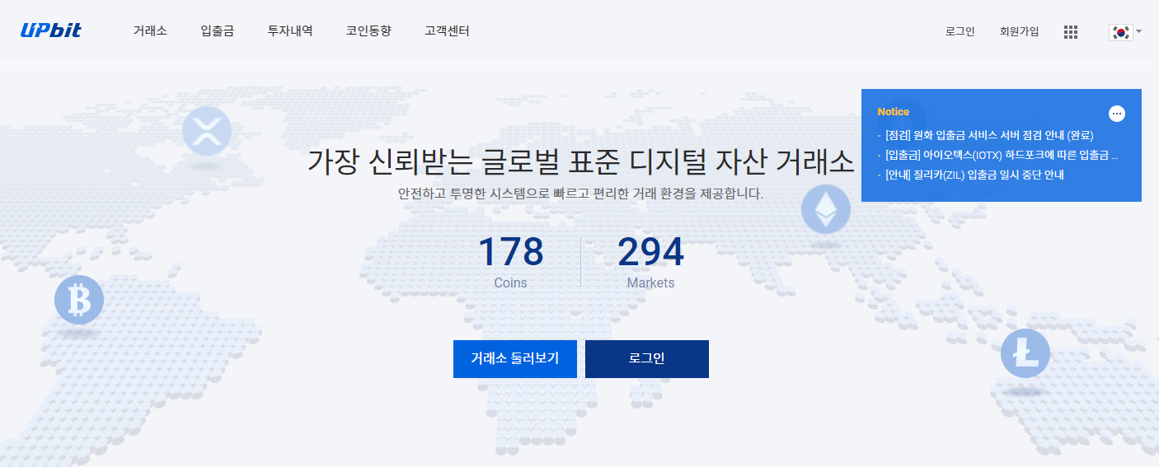The height and width of the screenshot is (467, 1159).
Task: Click the 회원가입 link
Action: click(x=1019, y=32)
